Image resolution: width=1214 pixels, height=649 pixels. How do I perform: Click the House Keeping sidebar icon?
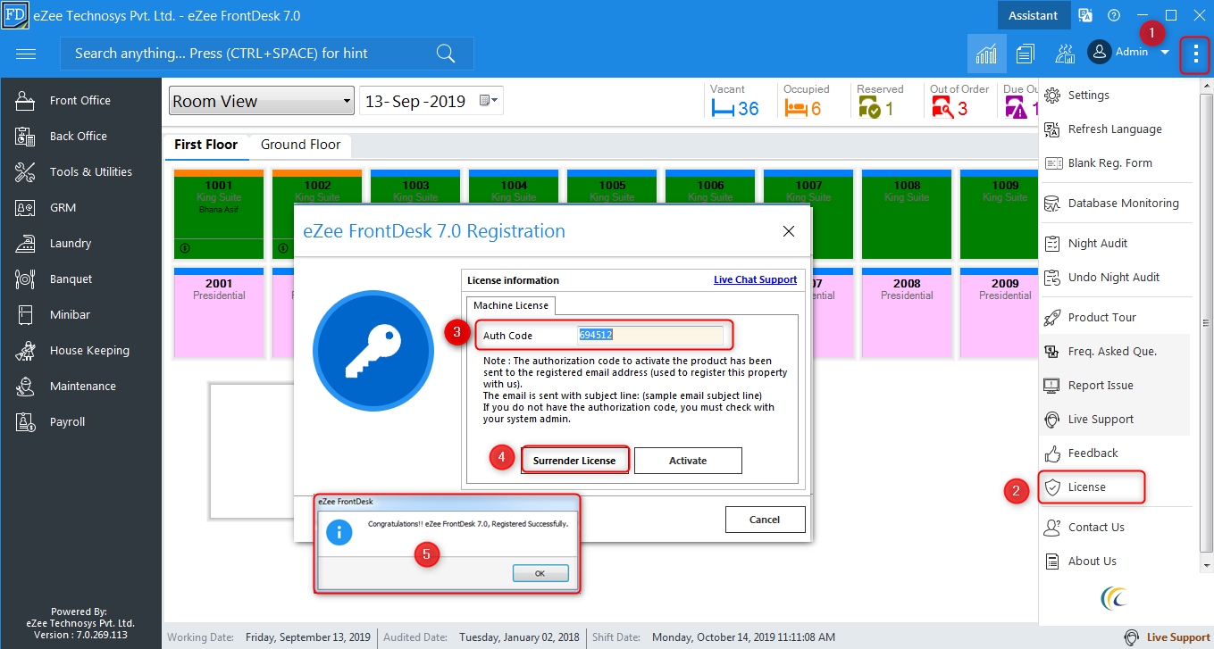[25, 351]
